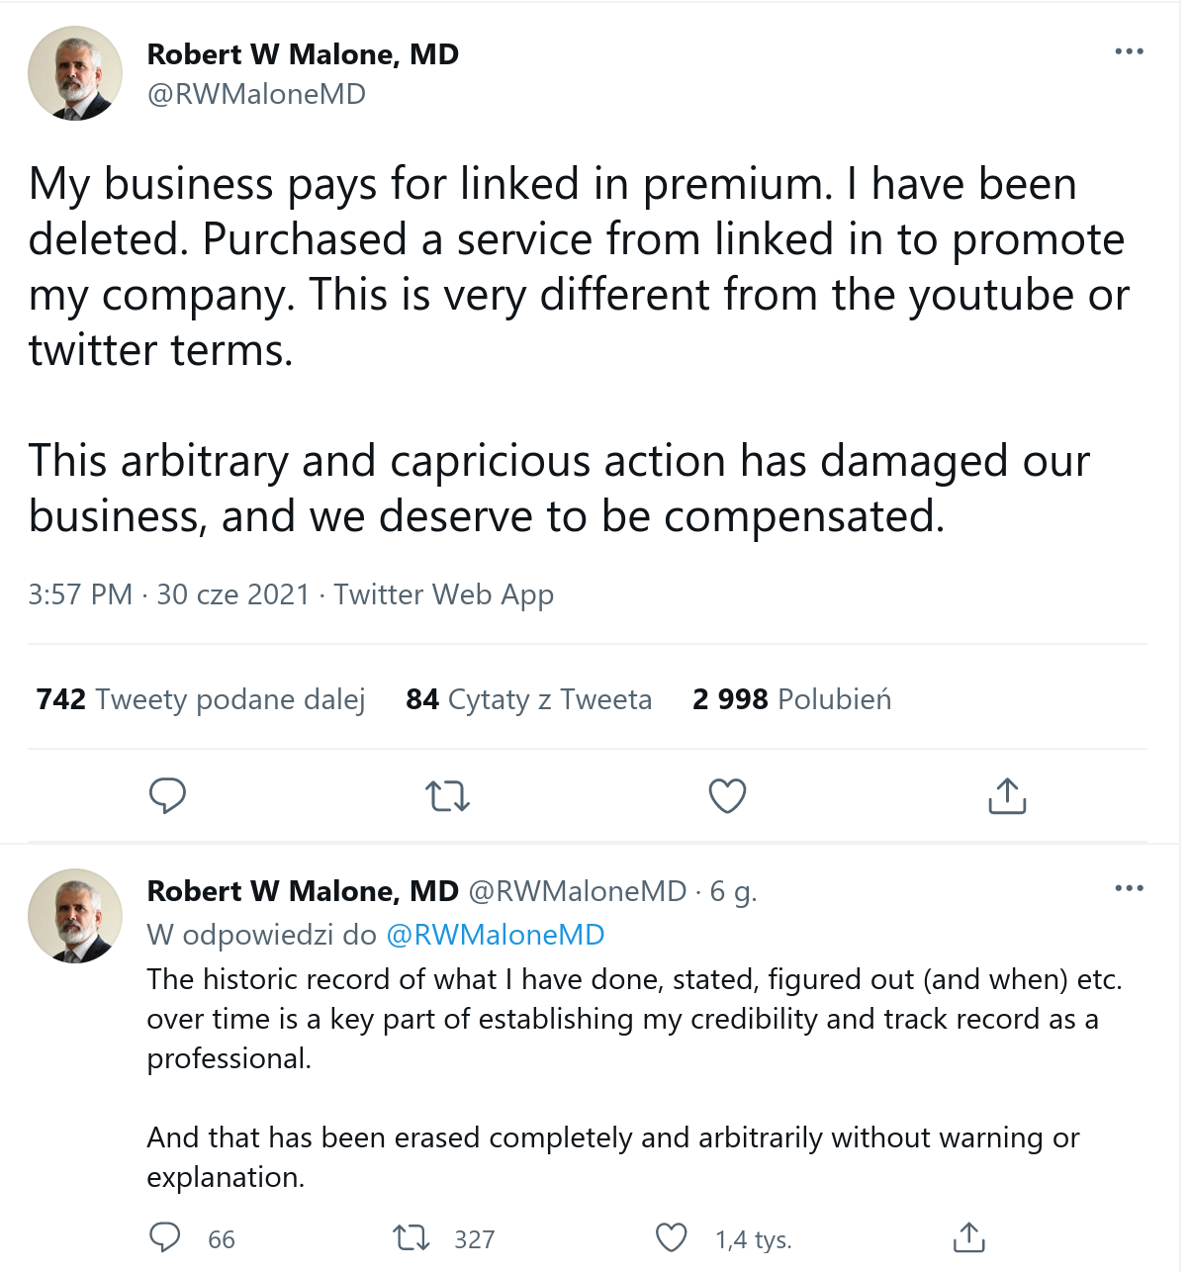Click the reply icon under main tweet
This screenshot has height=1272, width=1190.
167,795
